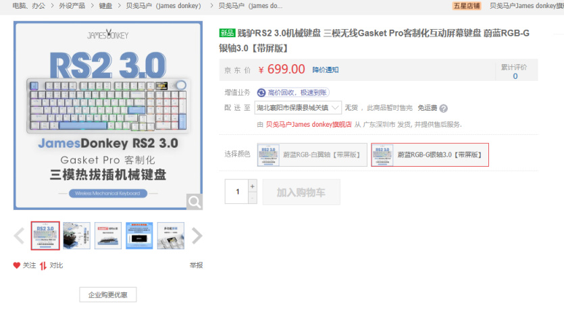This screenshot has width=564, height=328.
Task: Click the magnifier zoom icon on product image
Action: [195, 202]
